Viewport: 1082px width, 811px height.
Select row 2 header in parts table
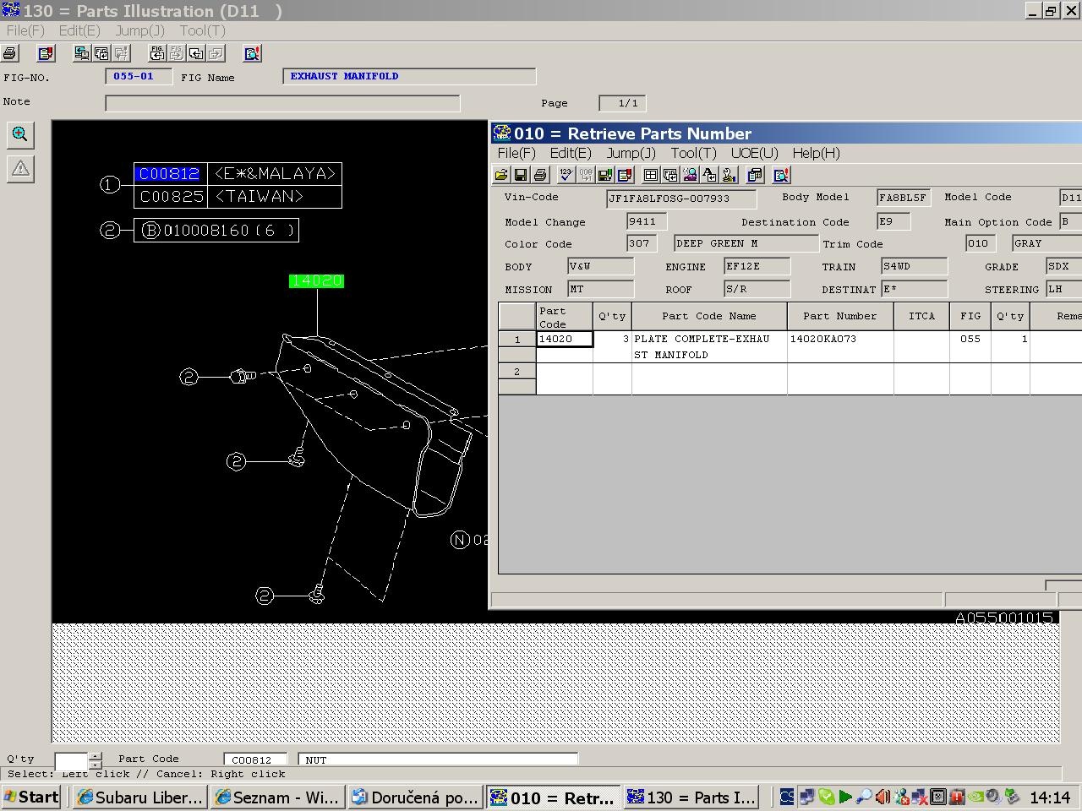pyautogui.click(x=517, y=371)
